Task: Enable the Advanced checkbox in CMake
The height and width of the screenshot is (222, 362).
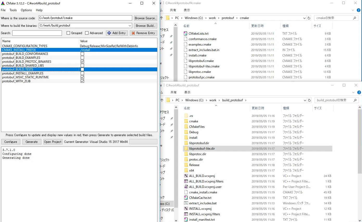Action: click(x=87, y=33)
